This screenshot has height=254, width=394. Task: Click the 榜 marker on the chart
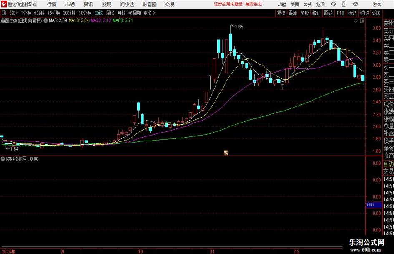click(226, 152)
